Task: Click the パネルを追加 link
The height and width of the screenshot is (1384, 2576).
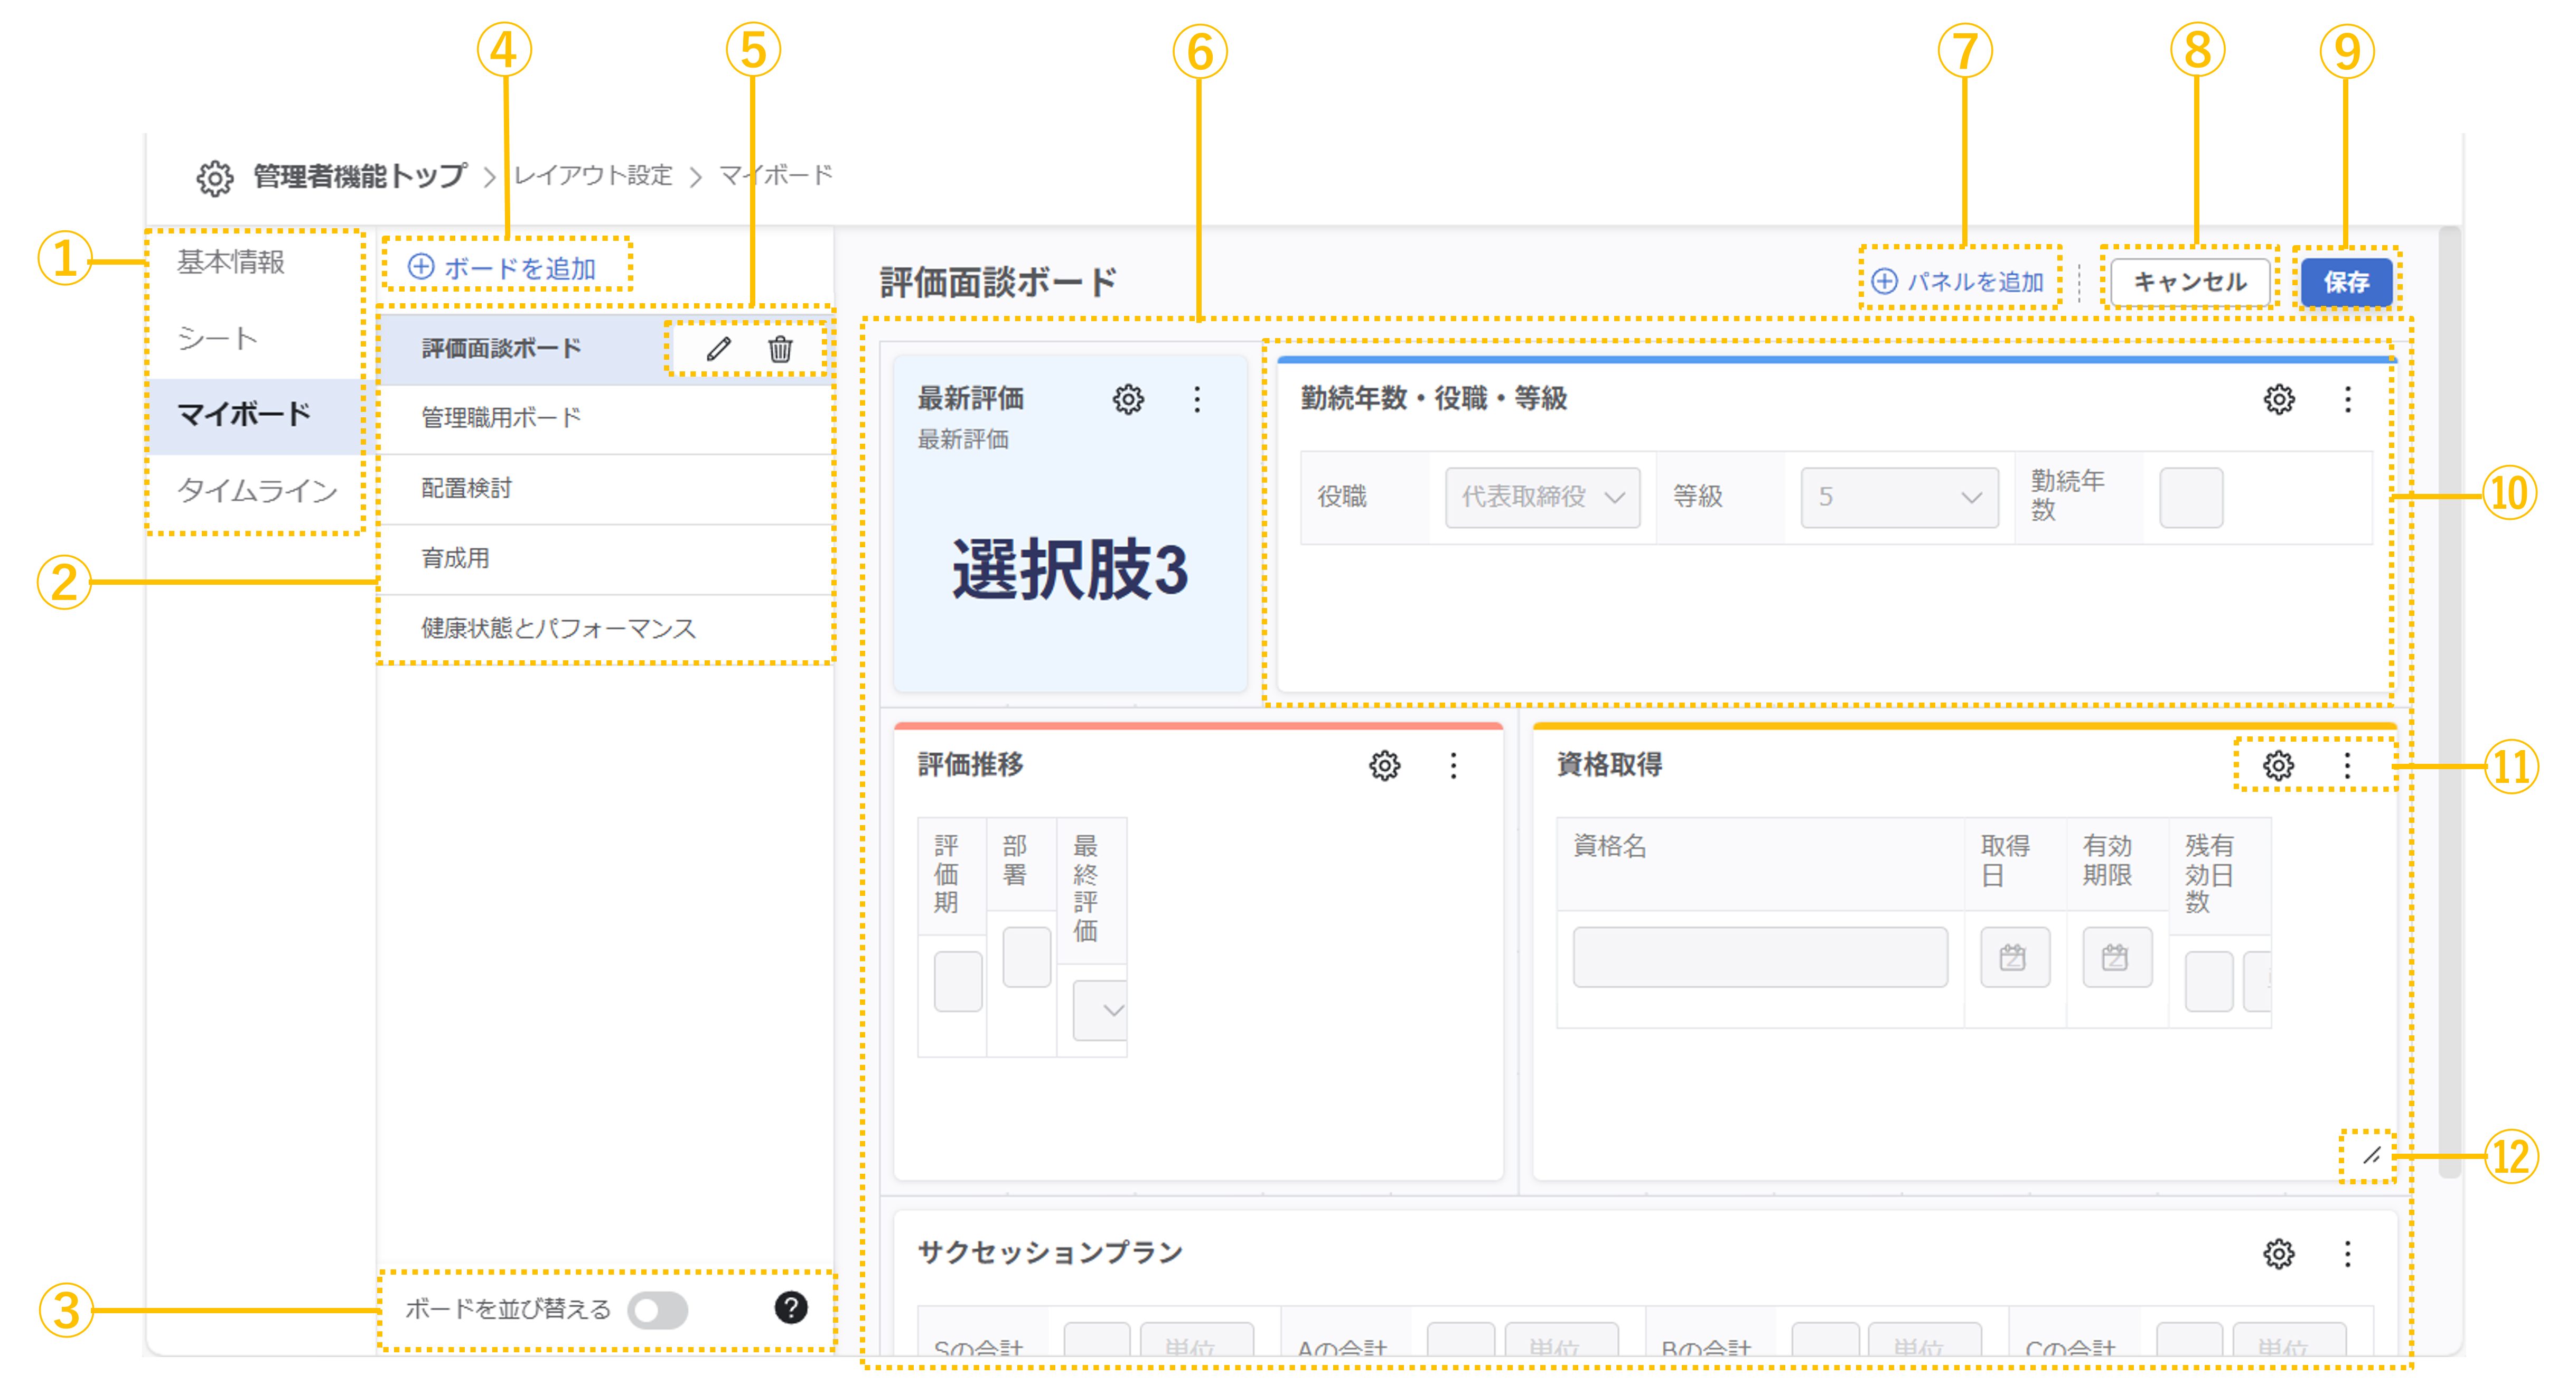Action: pyautogui.click(x=1959, y=281)
